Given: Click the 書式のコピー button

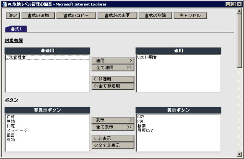Looking at the screenshot, I should pos(76,15).
